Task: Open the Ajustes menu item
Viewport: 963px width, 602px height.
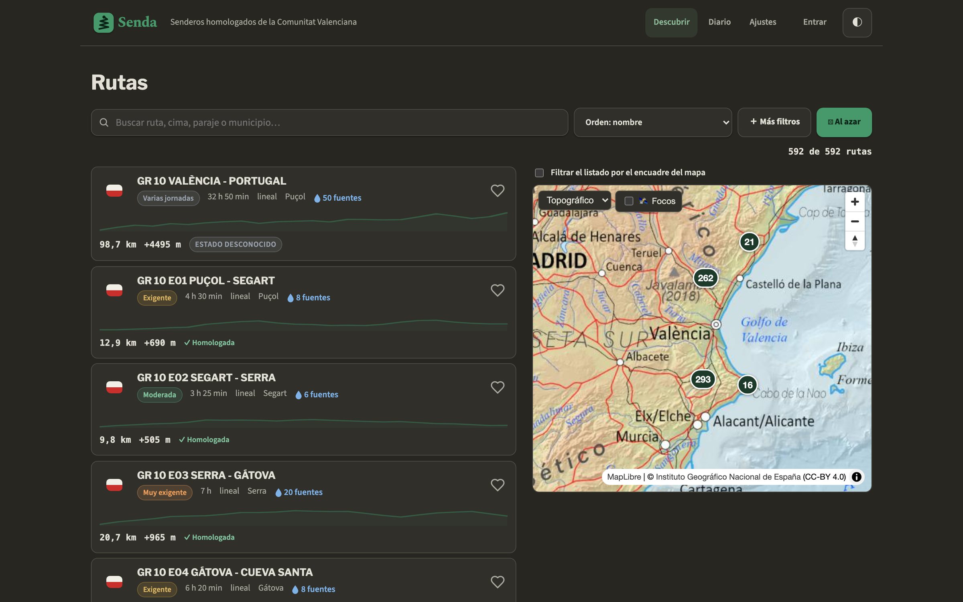Action: [762, 22]
